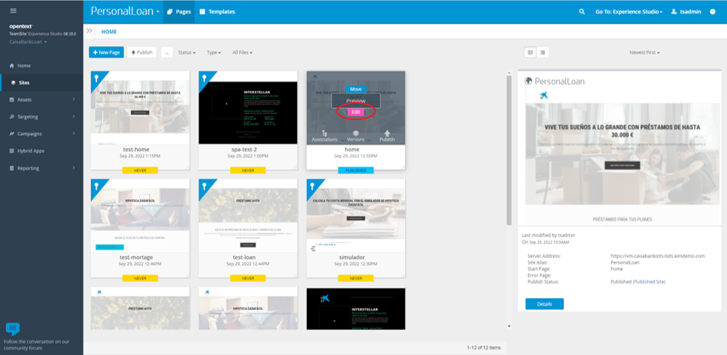Open the All Files filter dropdown

pos(243,53)
